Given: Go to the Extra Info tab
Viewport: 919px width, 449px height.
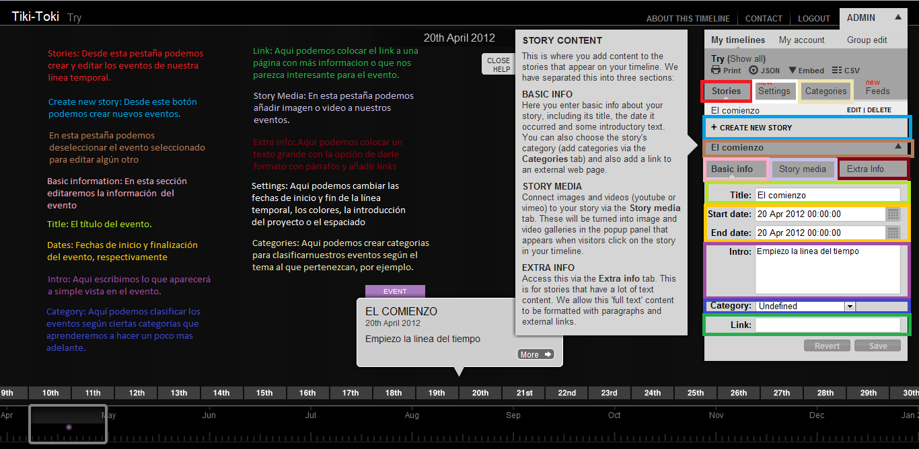Looking at the screenshot, I should pos(865,169).
